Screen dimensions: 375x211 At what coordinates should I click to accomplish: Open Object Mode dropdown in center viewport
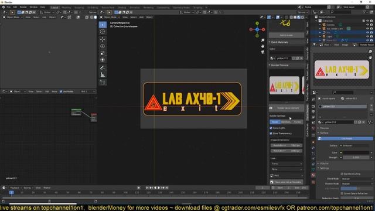pos(110,17)
